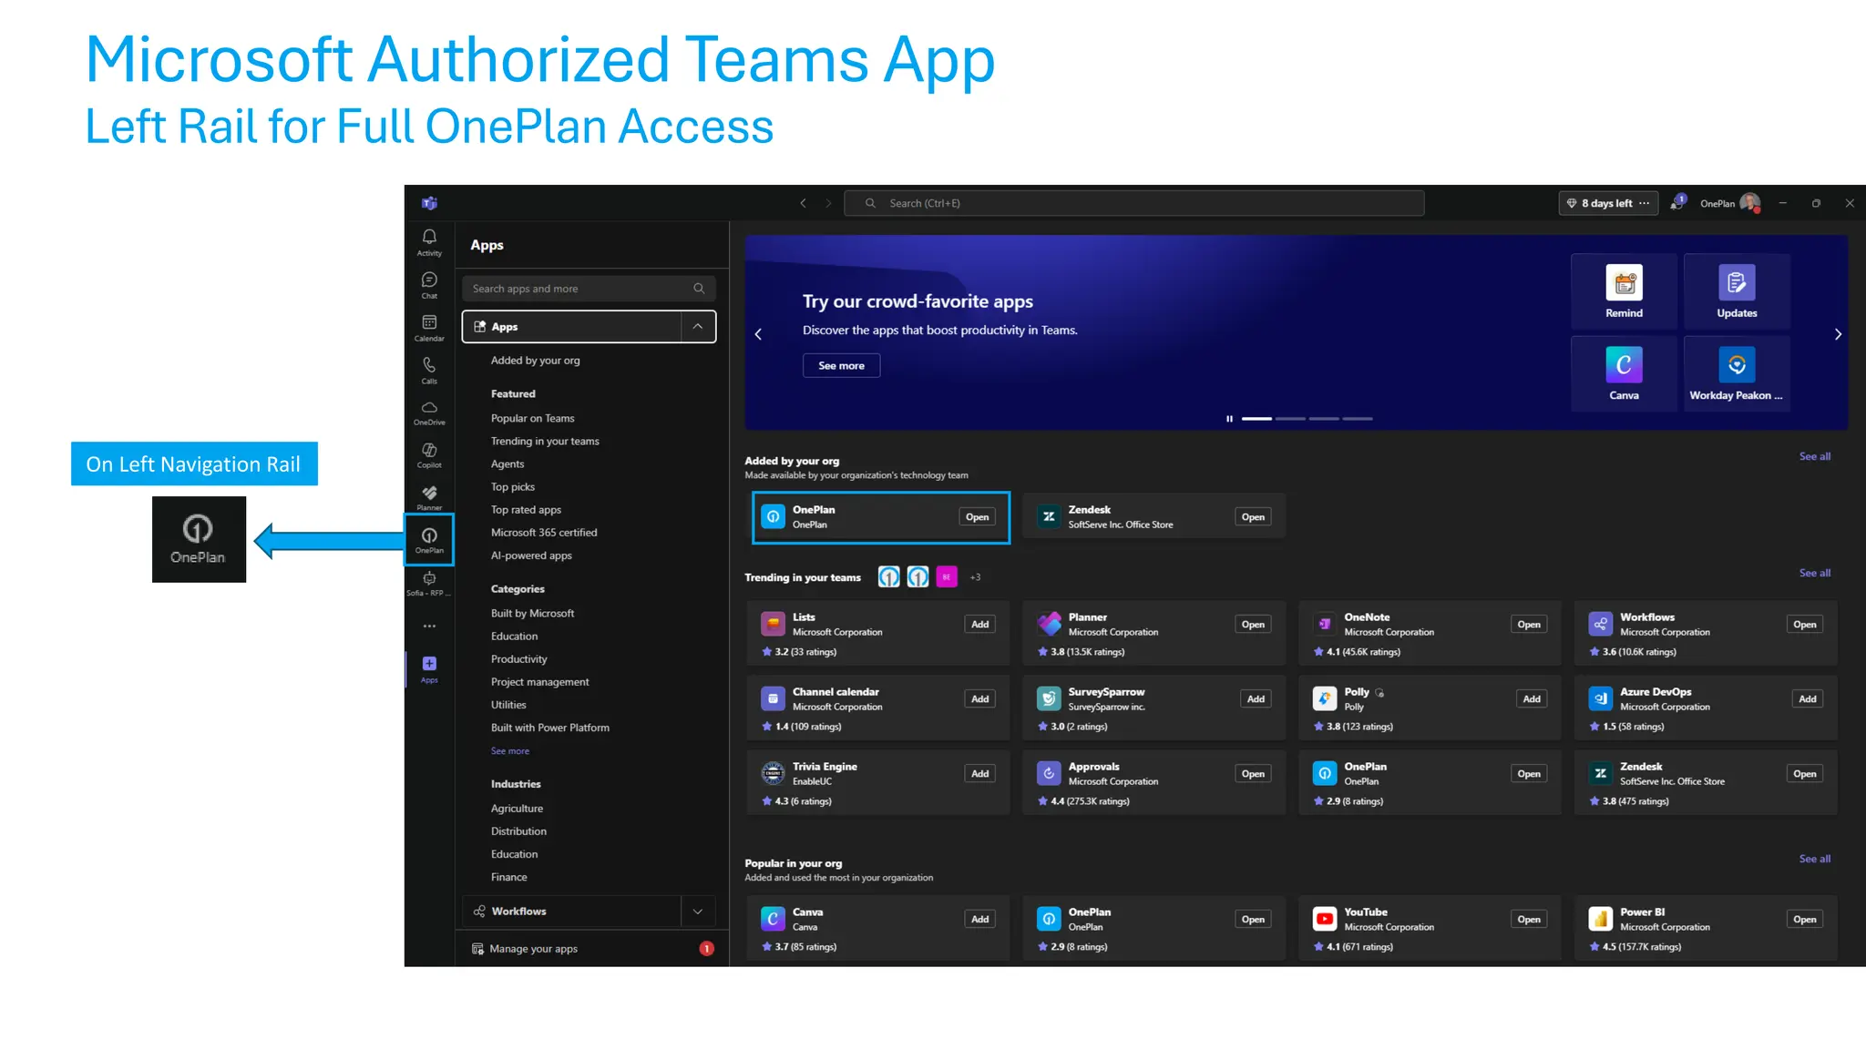Screen dimensions: 1866x1049
Task: Open Sofia - RFP app in the rail
Action: (x=429, y=583)
